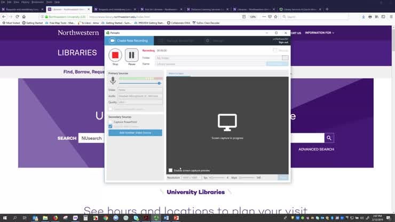This screenshot has height=222, width=395.
Task: Open the History menu in Firefox
Action: 25,2
